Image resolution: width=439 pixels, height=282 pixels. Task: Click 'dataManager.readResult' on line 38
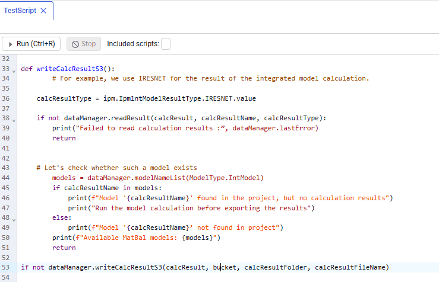click(x=108, y=118)
